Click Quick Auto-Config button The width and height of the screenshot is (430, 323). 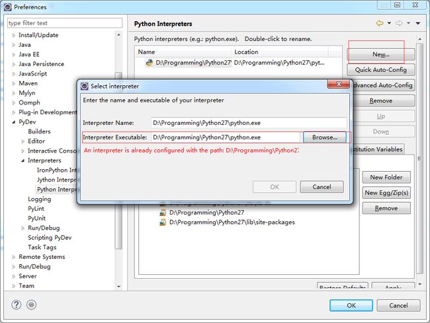click(381, 70)
